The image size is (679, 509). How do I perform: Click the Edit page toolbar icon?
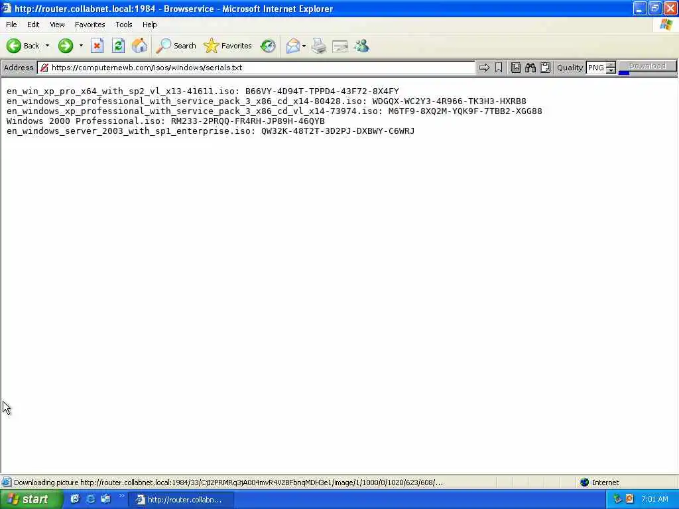(x=340, y=46)
